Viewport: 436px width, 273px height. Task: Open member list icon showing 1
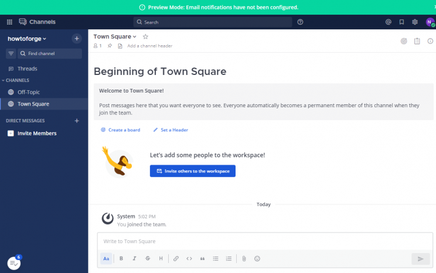point(98,46)
